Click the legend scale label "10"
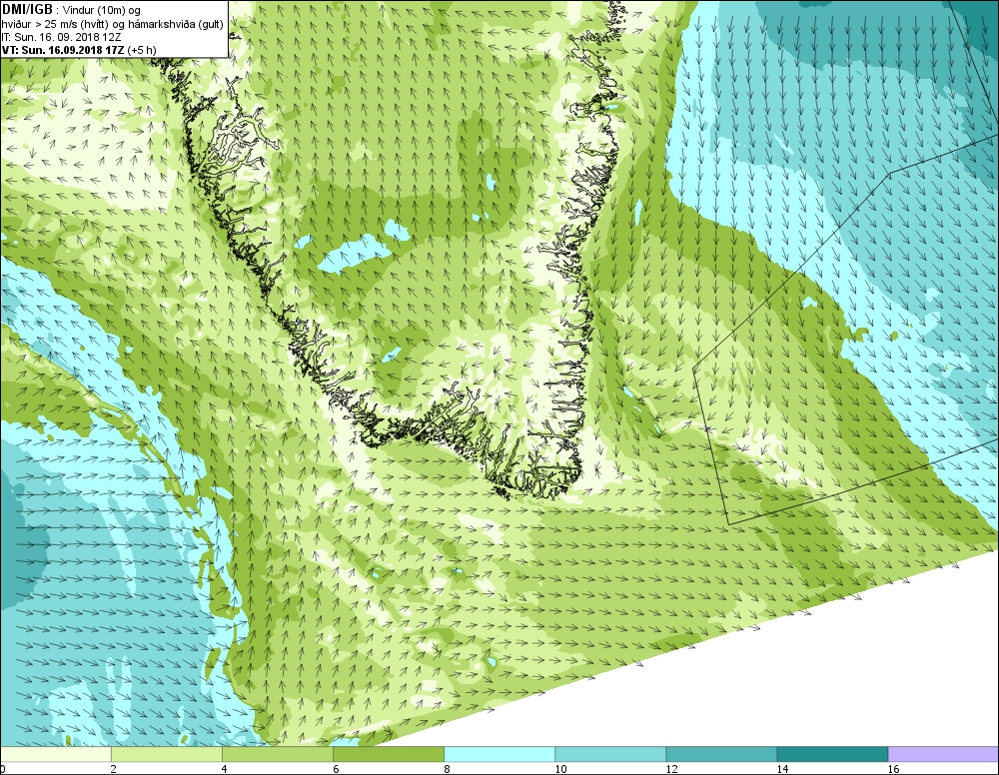 (560, 769)
